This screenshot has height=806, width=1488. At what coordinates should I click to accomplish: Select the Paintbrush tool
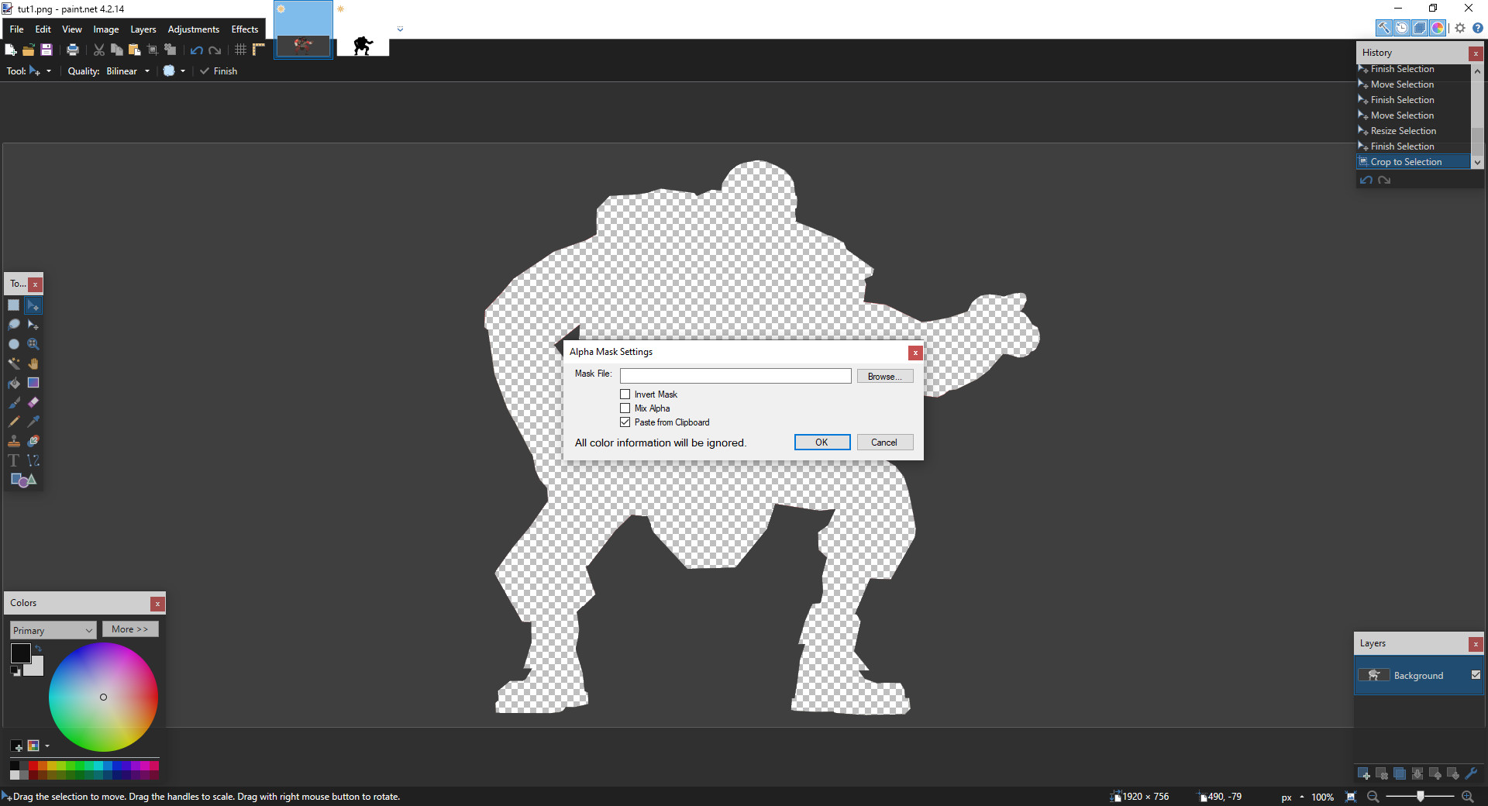click(14, 402)
